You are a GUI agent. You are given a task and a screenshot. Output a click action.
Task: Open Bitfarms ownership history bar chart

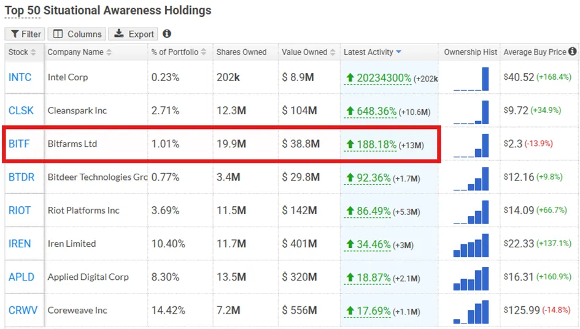(471, 145)
